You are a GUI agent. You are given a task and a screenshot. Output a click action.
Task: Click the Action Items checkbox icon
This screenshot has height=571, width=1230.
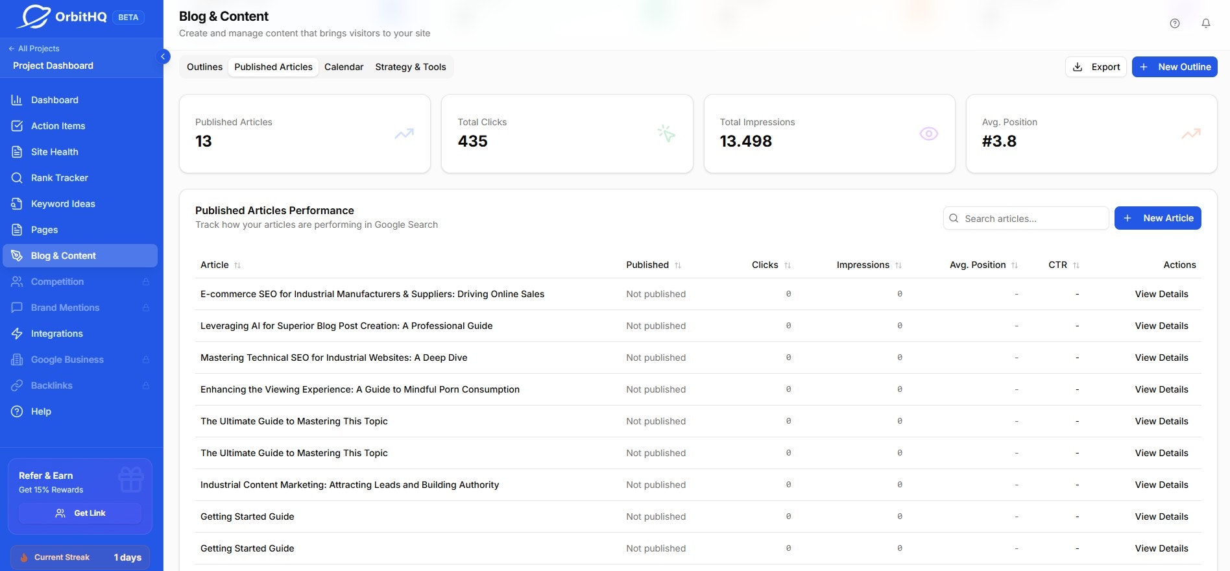pyautogui.click(x=17, y=126)
